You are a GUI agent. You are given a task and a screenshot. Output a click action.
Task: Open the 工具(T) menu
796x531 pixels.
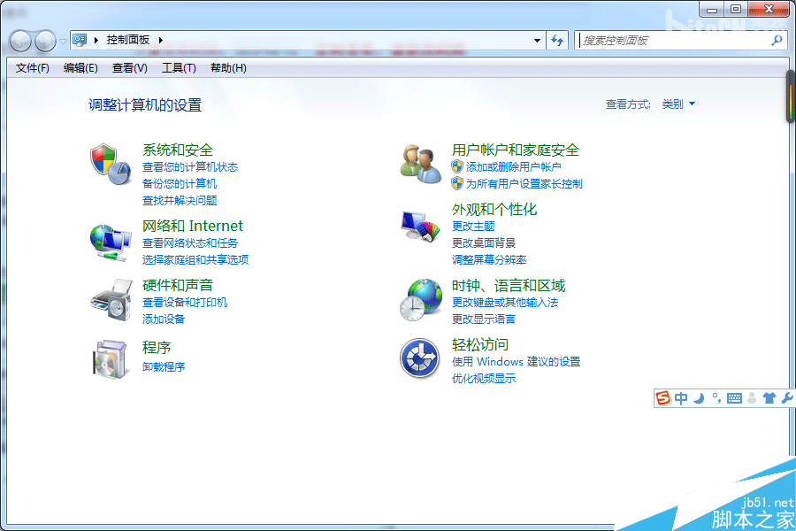coord(179,68)
